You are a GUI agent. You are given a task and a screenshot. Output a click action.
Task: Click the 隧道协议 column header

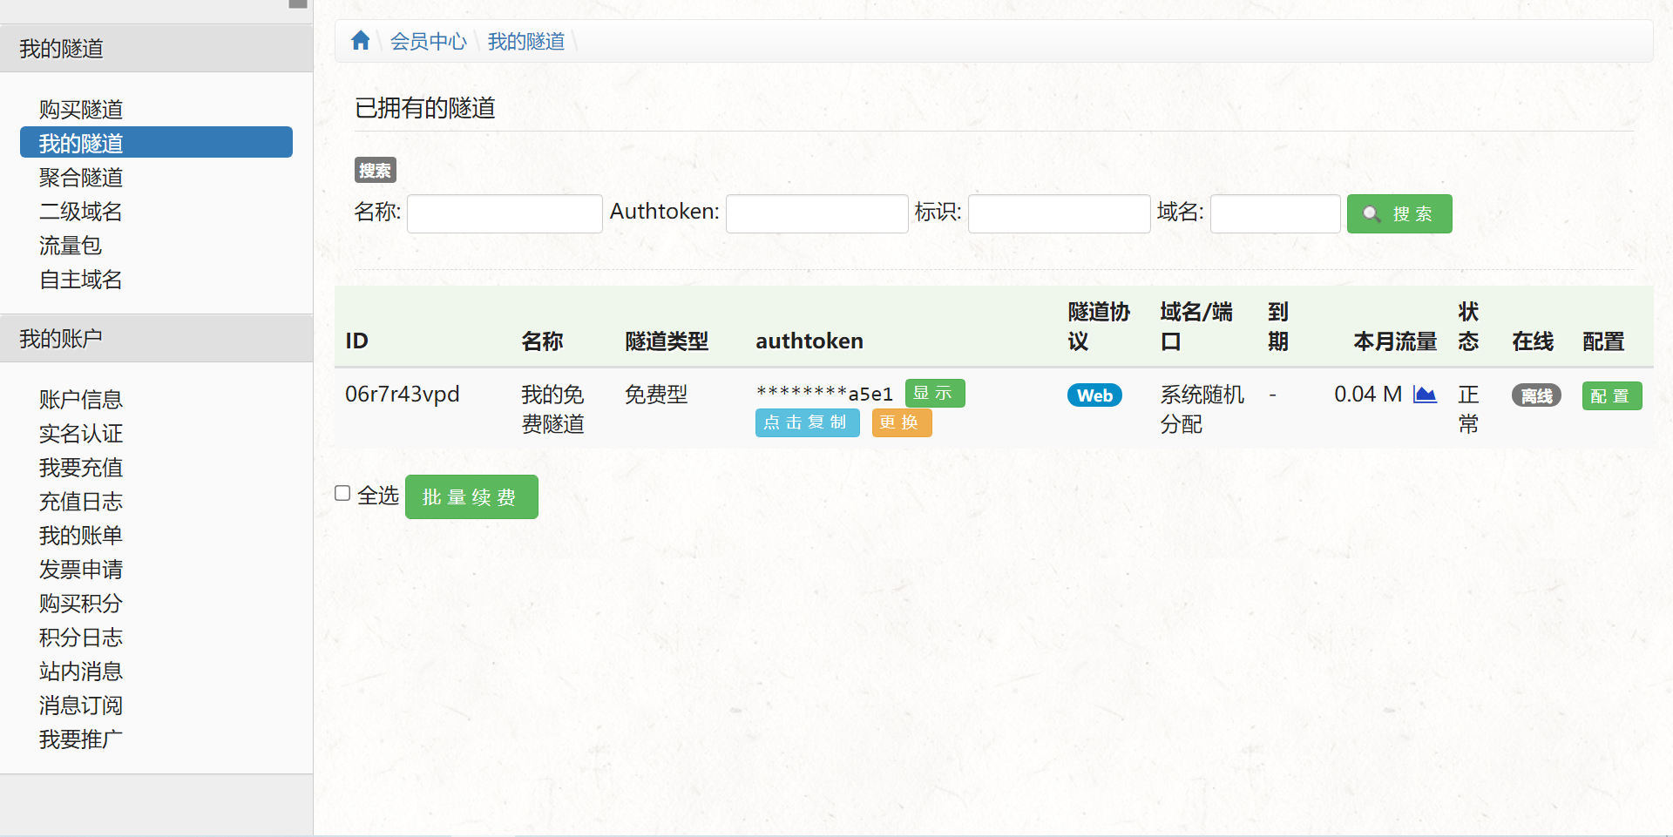coord(1099,326)
